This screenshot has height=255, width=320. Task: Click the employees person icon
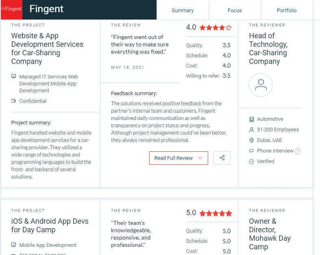tap(252, 130)
